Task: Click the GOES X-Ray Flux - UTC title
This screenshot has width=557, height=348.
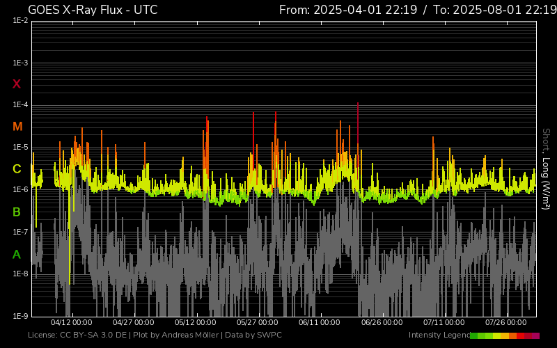Action: 93,10
